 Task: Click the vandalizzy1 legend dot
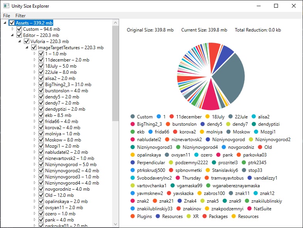249,178
